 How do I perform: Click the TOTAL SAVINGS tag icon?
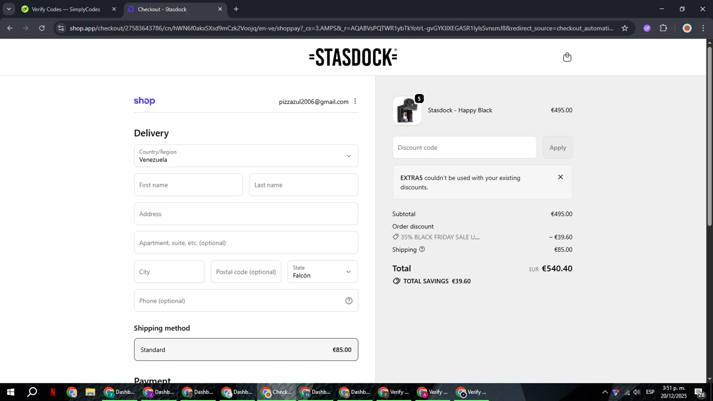396,281
